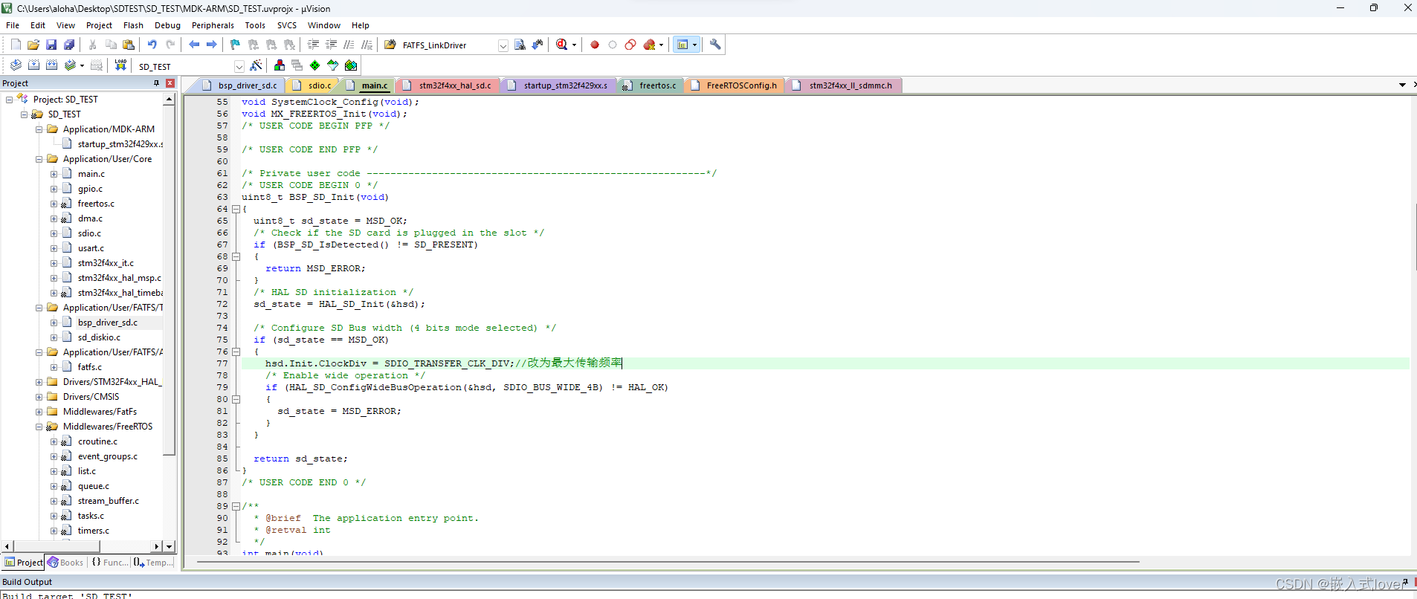Select sd_diskio.c in project tree
The image size is (1417, 599).
pyautogui.click(x=99, y=337)
